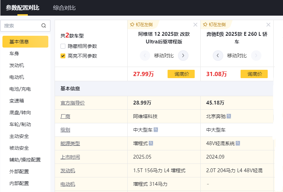
Task: Jump to 内部配置 section
Action: click(19, 183)
